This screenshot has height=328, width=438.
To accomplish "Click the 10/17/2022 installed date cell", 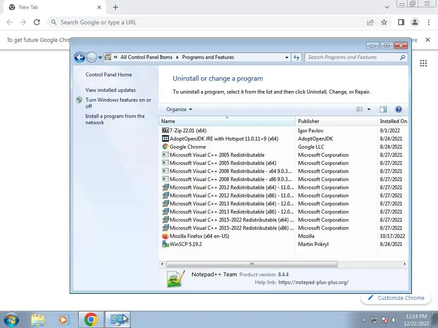I will click(392, 236).
